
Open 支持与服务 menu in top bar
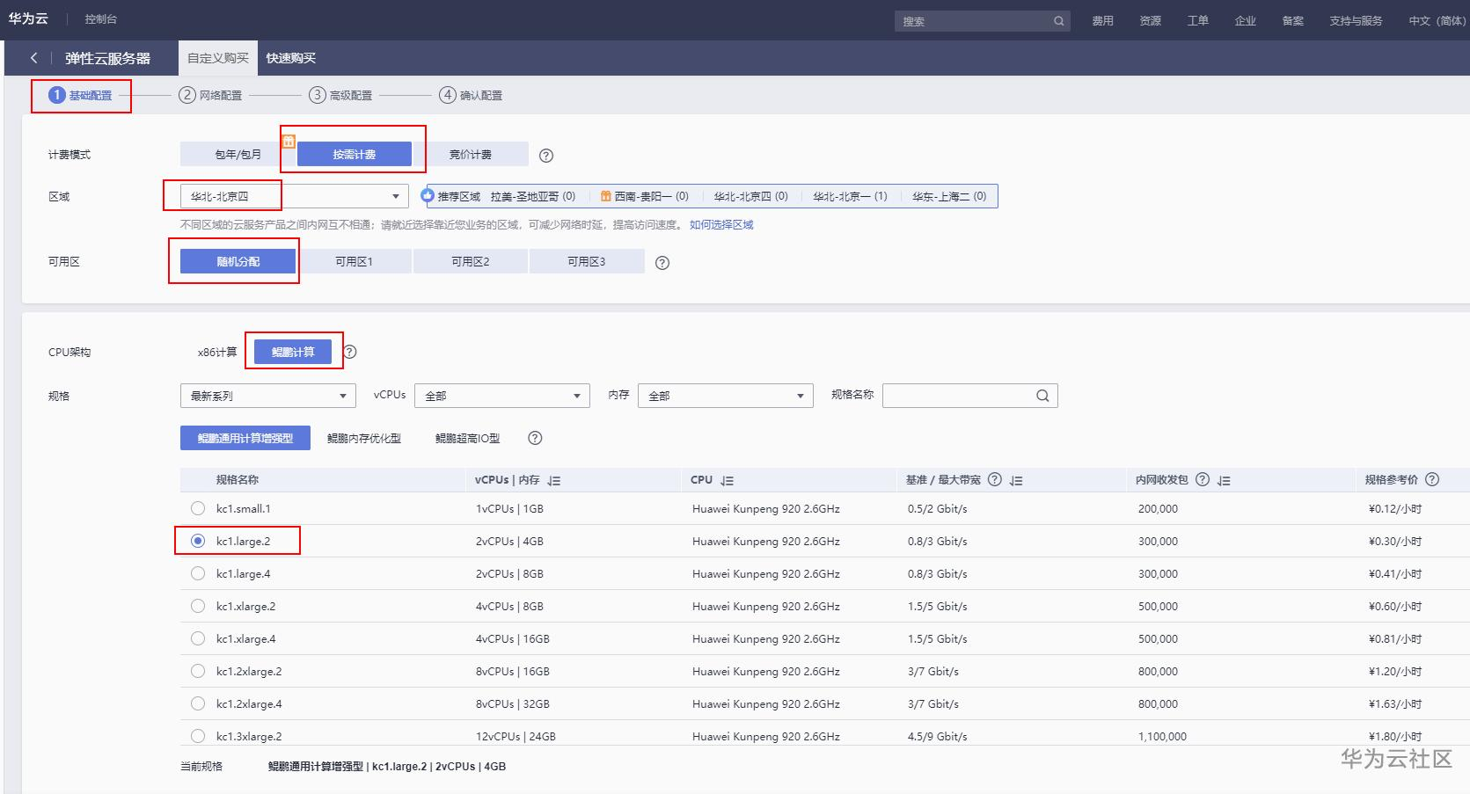[1356, 21]
